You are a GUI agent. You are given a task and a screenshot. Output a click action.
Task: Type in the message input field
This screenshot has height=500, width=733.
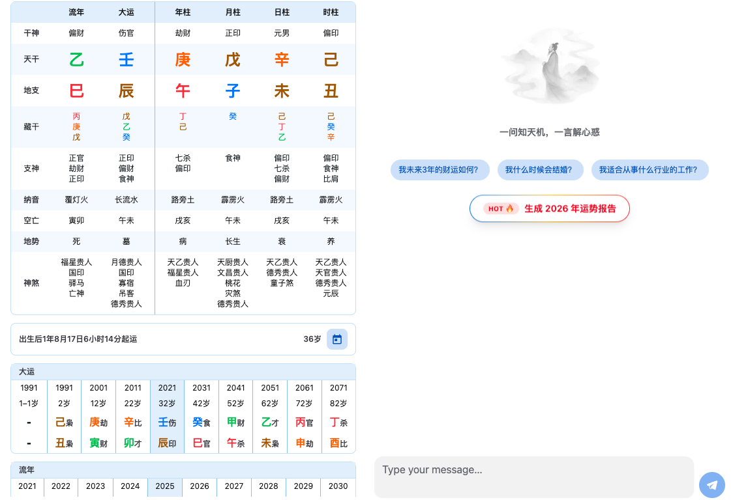pyautogui.click(x=533, y=477)
